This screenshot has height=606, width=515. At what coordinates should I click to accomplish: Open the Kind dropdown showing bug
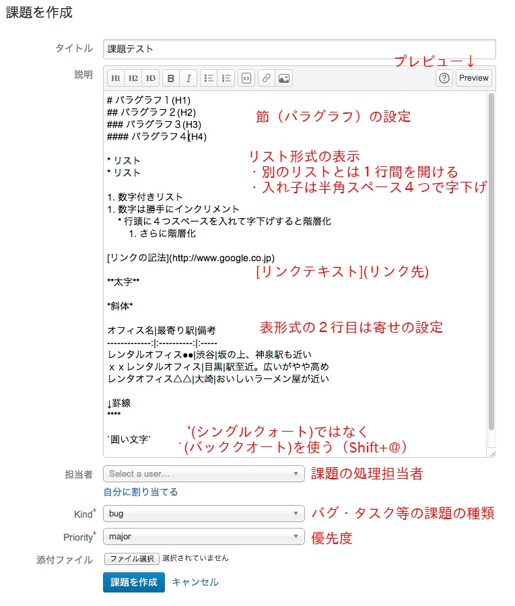click(x=203, y=513)
